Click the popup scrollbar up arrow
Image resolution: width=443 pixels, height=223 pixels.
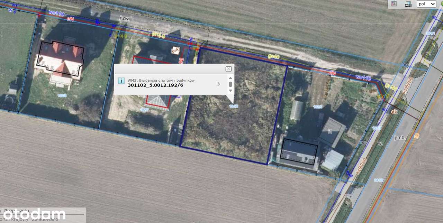tap(230, 78)
